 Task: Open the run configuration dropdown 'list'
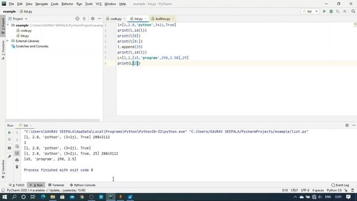tap(310, 11)
